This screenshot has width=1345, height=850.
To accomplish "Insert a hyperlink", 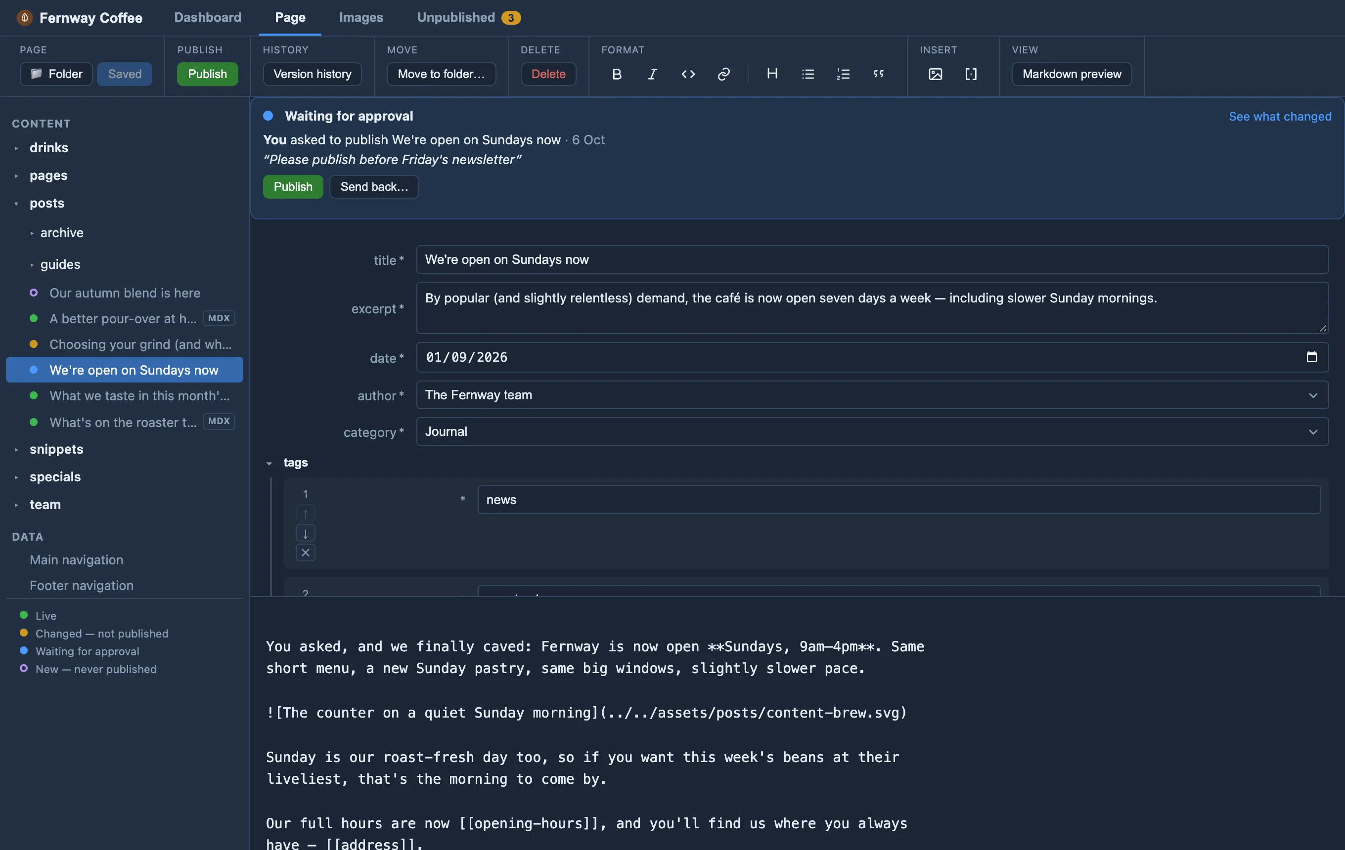I will pos(724,74).
